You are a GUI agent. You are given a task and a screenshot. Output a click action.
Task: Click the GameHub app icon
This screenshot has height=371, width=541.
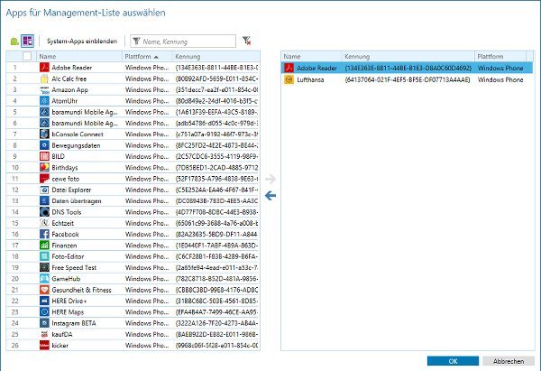[x=44, y=278]
